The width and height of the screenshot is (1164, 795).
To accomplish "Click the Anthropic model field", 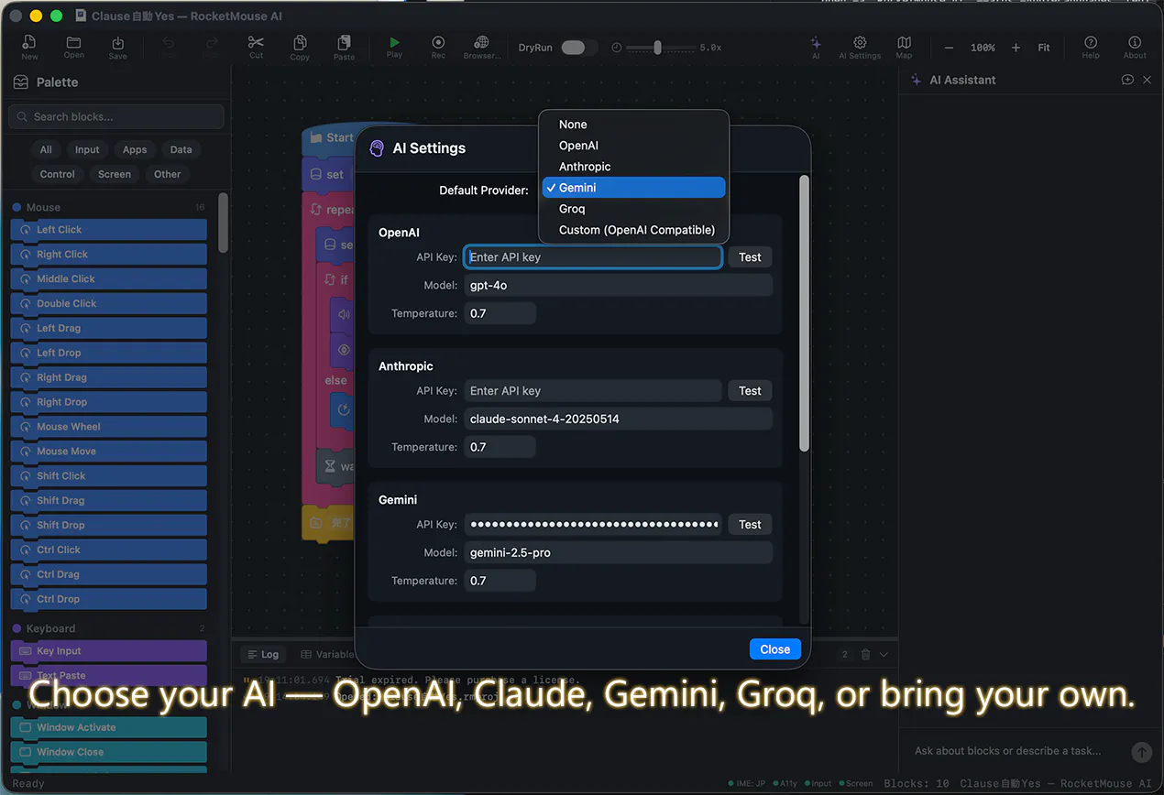I will [x=619, y=419].
